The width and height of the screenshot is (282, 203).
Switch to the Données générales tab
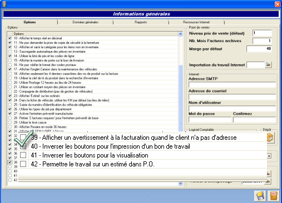pos(85,22)
